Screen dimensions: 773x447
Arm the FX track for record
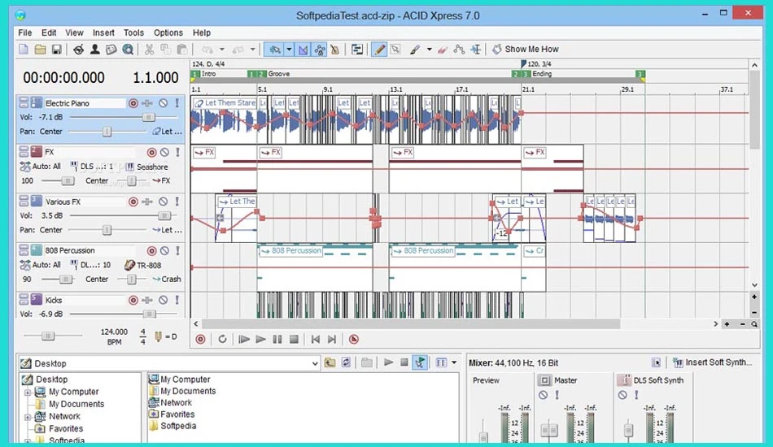tap(151, 153)
